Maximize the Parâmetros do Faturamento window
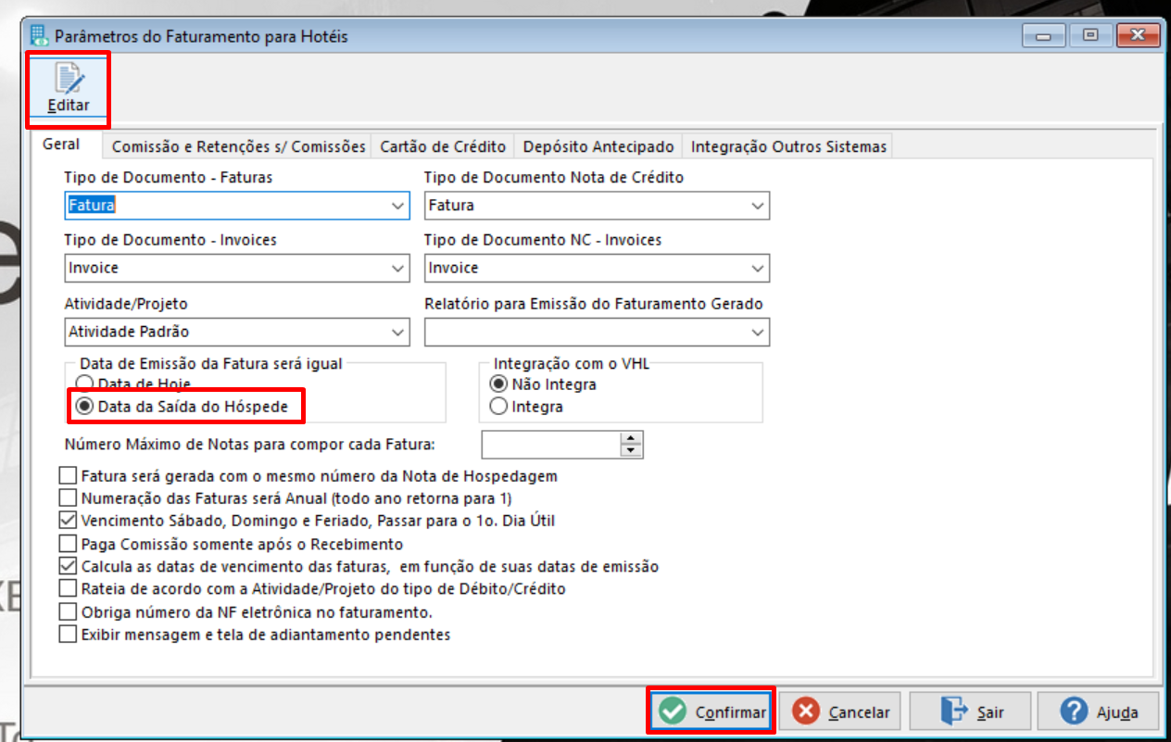The image size is (1171, 742). (1090, 36)
